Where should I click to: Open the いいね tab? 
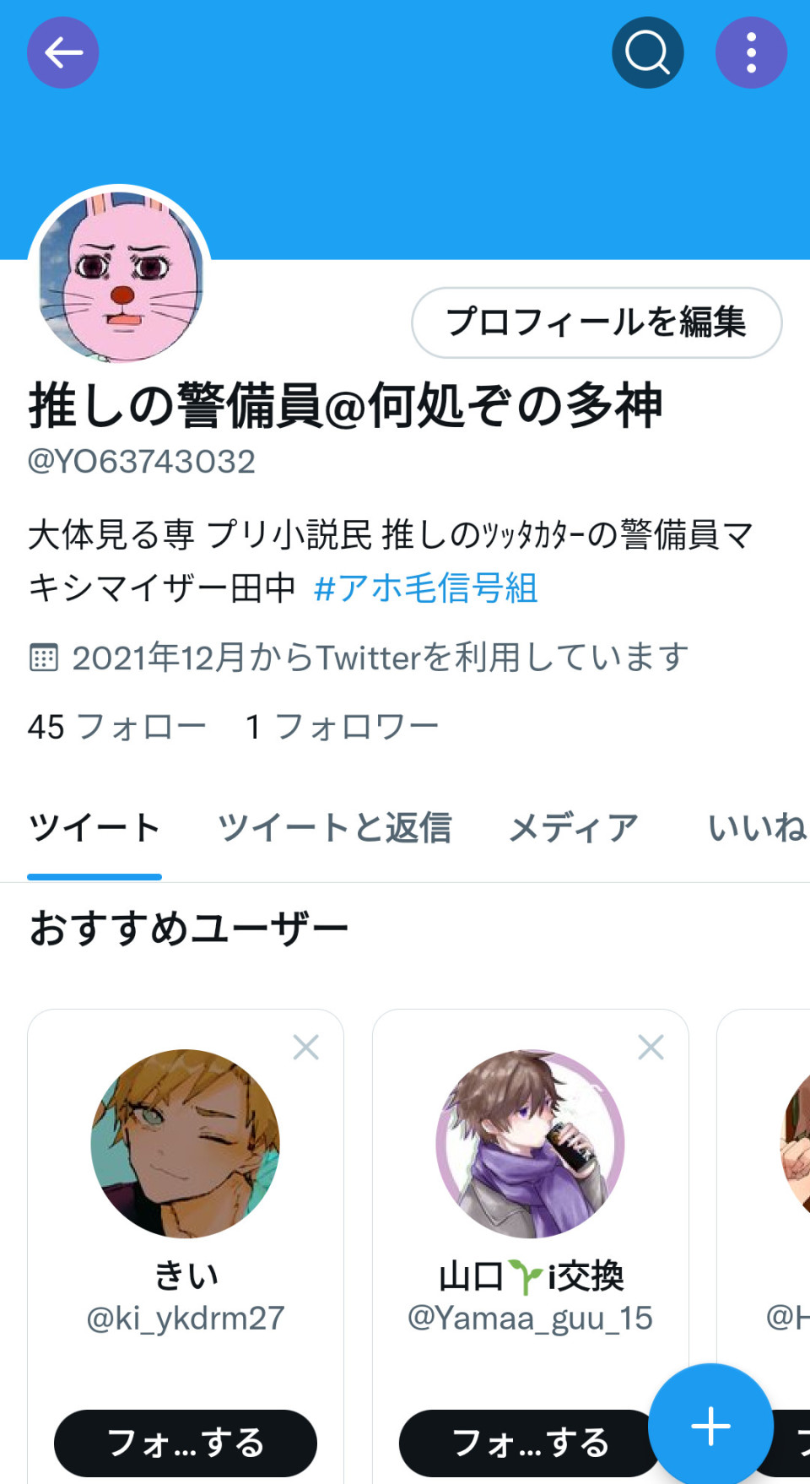click(758, 827)
